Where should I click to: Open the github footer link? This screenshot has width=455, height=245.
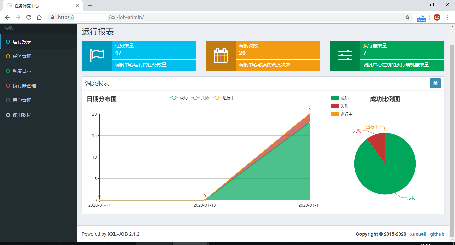[x=437, y=234]
